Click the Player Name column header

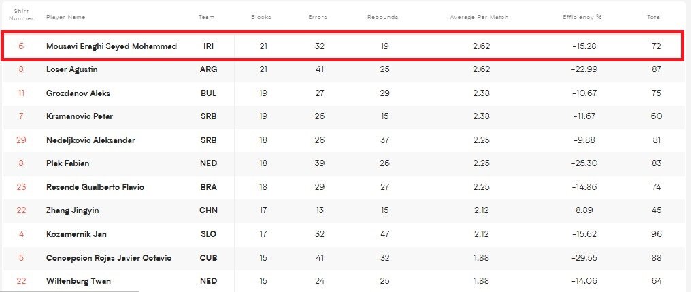coord(66,17)
